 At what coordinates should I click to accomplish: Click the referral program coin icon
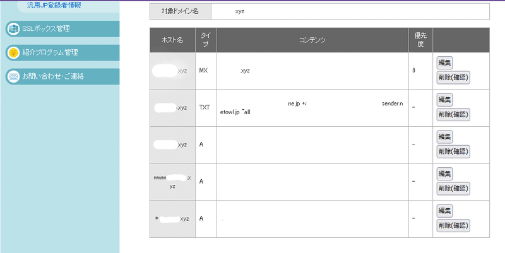click(13, 52)
